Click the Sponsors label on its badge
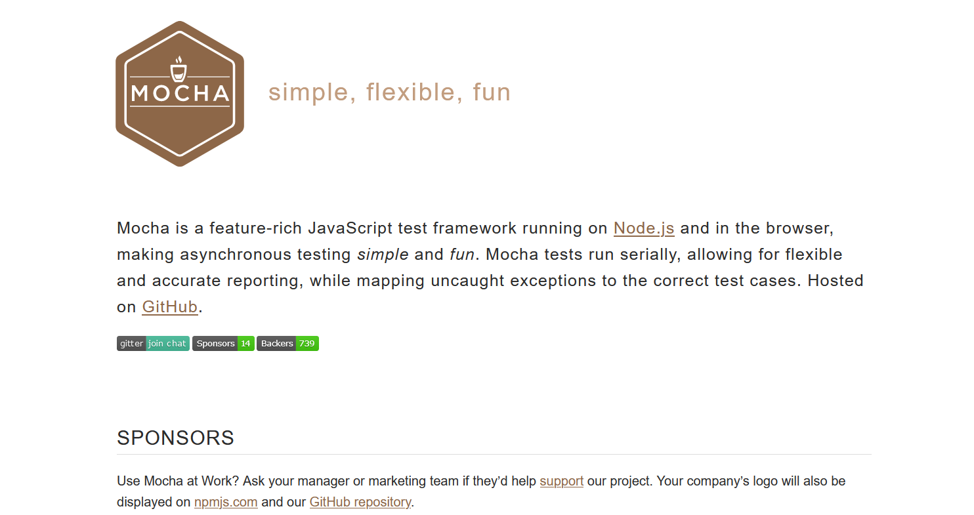Image resolution: width=974 pixels, height=515 pixels. 215,343
